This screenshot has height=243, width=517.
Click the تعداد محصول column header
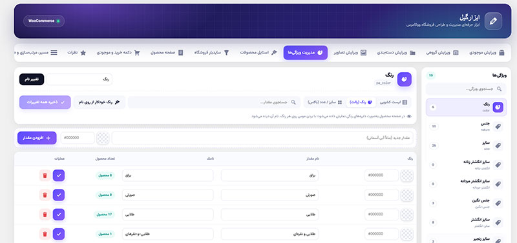pyautogui.click(x=105, y=159)
